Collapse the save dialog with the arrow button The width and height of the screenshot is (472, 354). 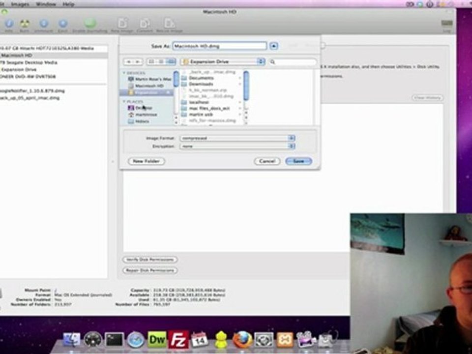point(274,46)
